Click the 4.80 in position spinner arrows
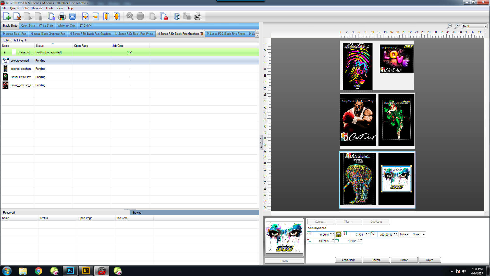Screen dimensions: 490x276 pos(360,240)
